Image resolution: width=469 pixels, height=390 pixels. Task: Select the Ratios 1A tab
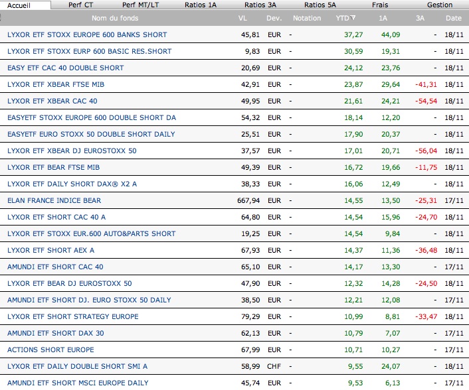(x=201, y=5)
